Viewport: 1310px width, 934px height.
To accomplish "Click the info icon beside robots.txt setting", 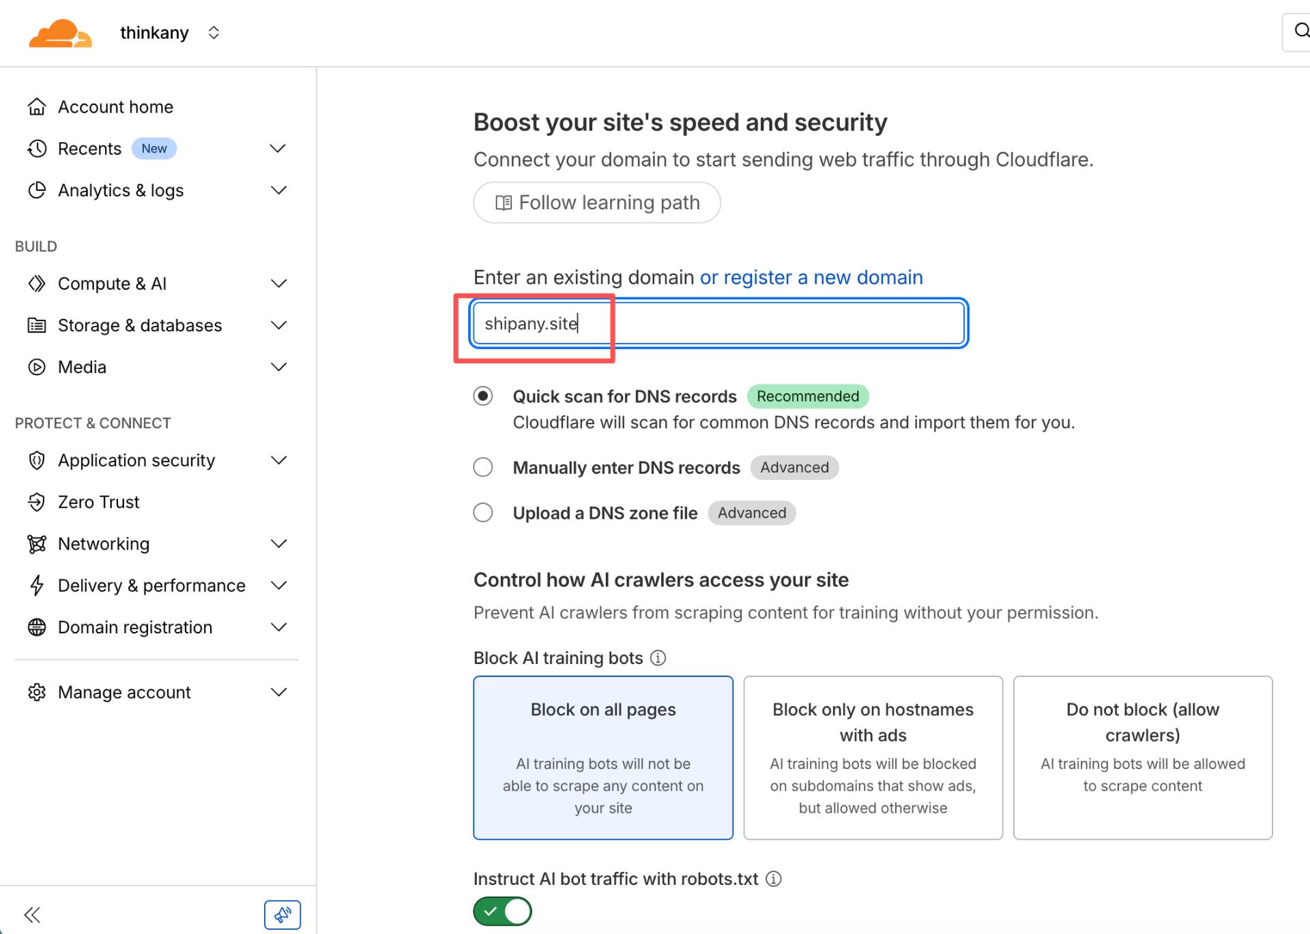I will [x=773, y=879].
